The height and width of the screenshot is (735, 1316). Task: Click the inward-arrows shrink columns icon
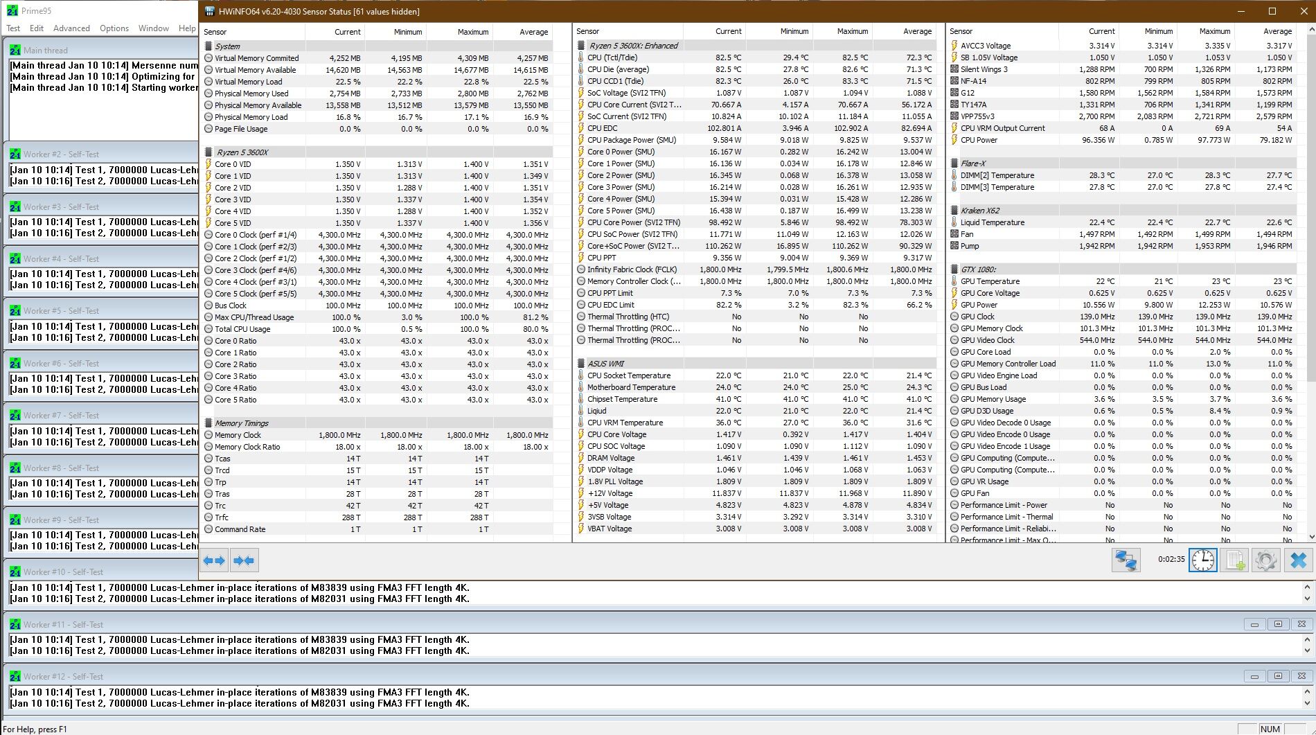244,560
